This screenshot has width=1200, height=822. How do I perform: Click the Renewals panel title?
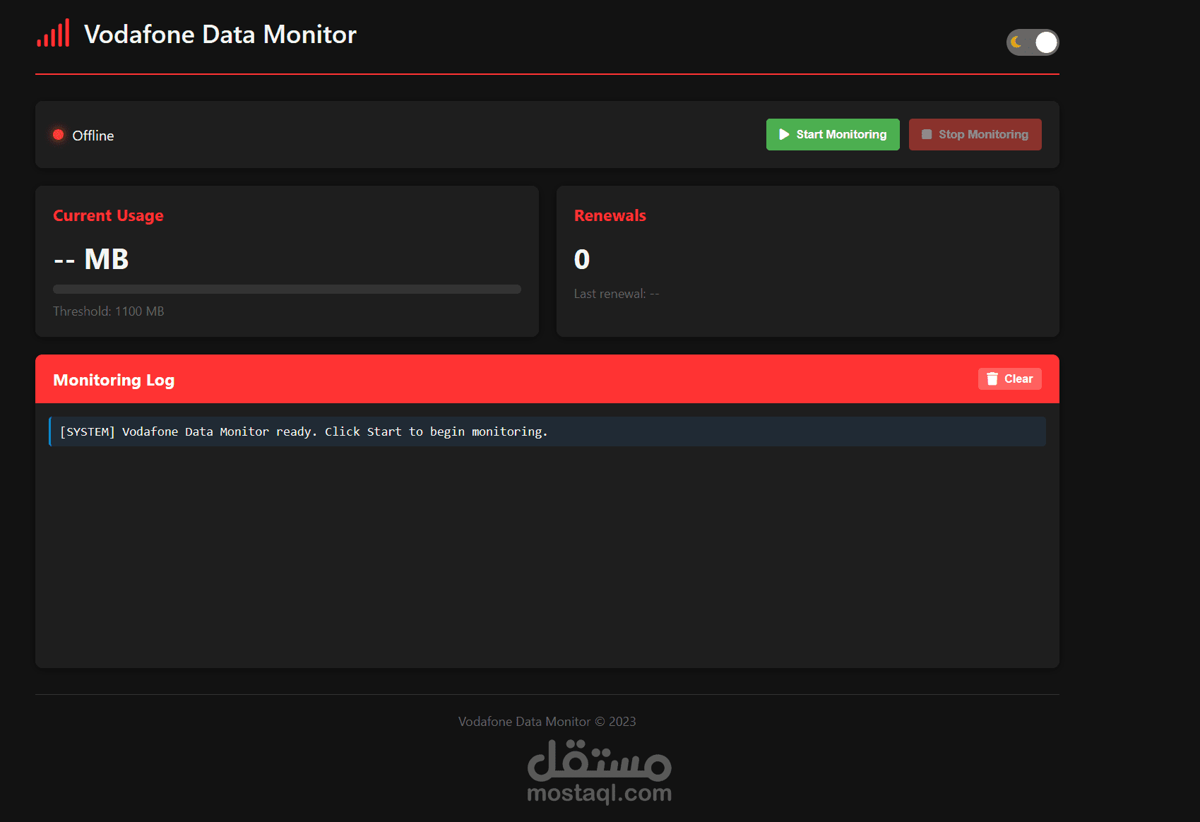pyautogui.click(x=610, y=215)
